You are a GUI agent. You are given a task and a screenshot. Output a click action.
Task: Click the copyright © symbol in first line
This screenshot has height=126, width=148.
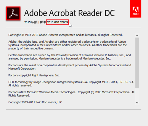[23, 35]
